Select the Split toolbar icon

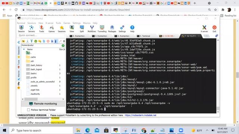82,29
